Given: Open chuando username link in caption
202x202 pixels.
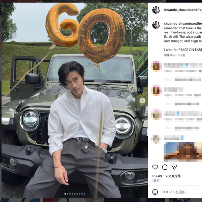Looking at the screenshot, I should tap(183, 24).
